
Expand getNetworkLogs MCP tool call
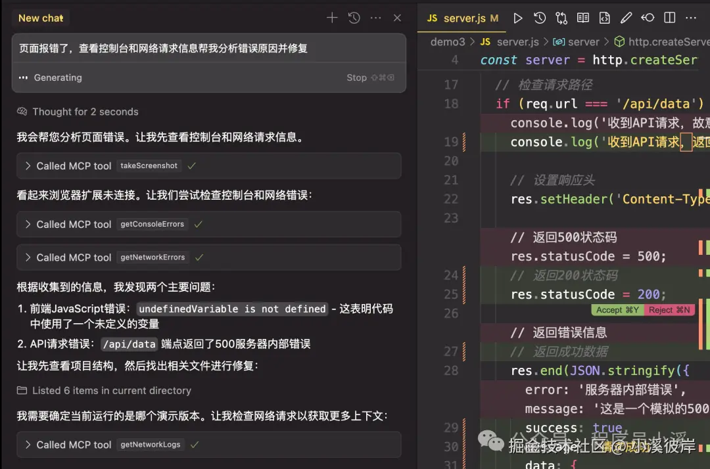pos(209,445)
